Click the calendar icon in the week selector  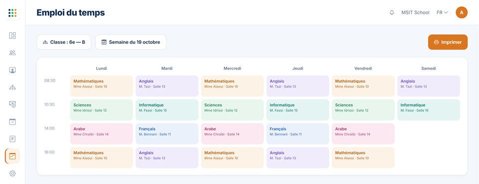coord(104,42)
